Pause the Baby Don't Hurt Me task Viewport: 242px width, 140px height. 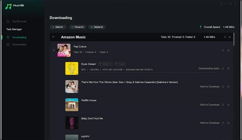223,123
